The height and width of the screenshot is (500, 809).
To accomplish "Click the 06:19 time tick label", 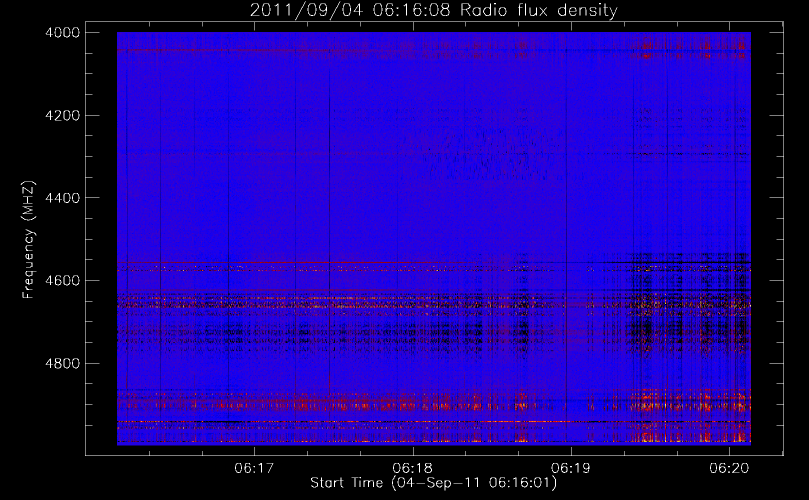I will (571, 468).
